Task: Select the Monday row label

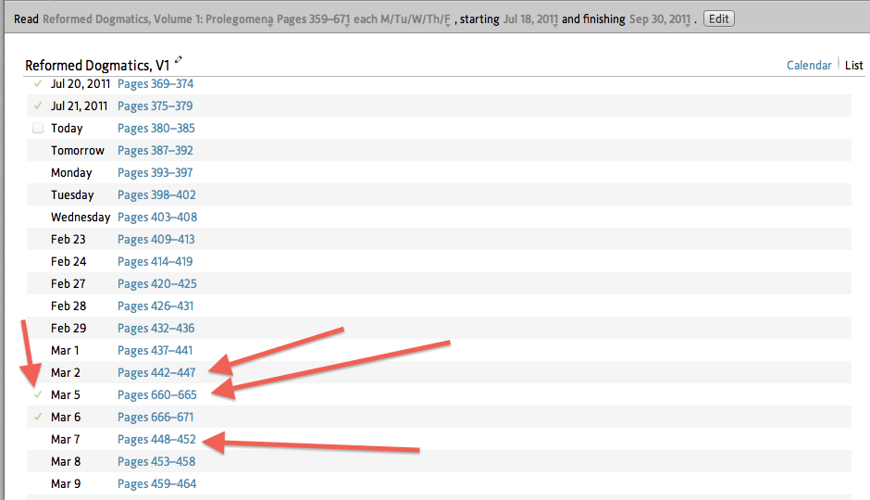Action: coord(71,172)
